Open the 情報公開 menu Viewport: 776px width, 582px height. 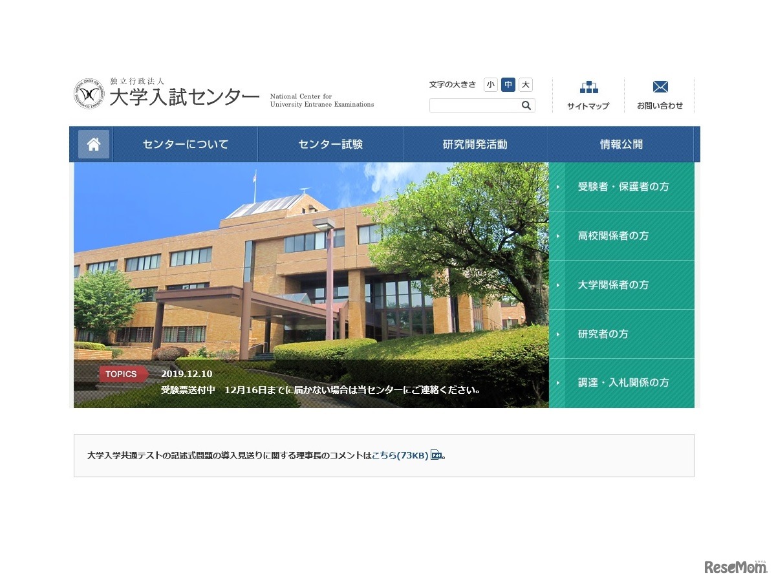621,144
